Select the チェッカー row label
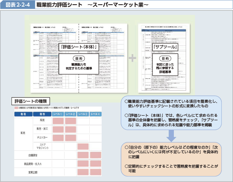Viewport: 233px width, 182px height. (x=42, y=138)
